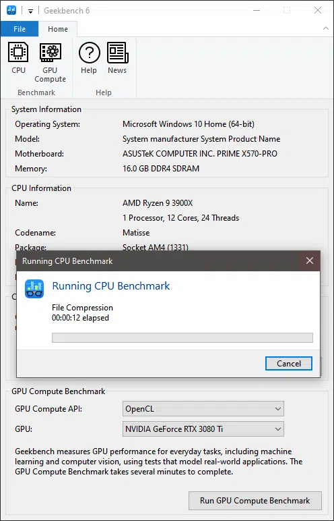Viewport: 334px width, 521px height.
Task: Click the Geekbench app icon in title bar
Action: pyautogui.click(x=11, y=11)
